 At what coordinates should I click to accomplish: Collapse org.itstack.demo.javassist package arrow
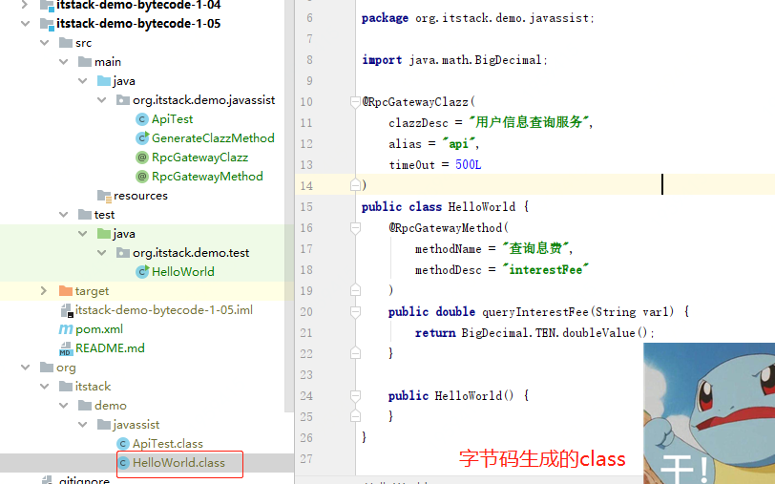pyautogui.click(x=102, y=100)
